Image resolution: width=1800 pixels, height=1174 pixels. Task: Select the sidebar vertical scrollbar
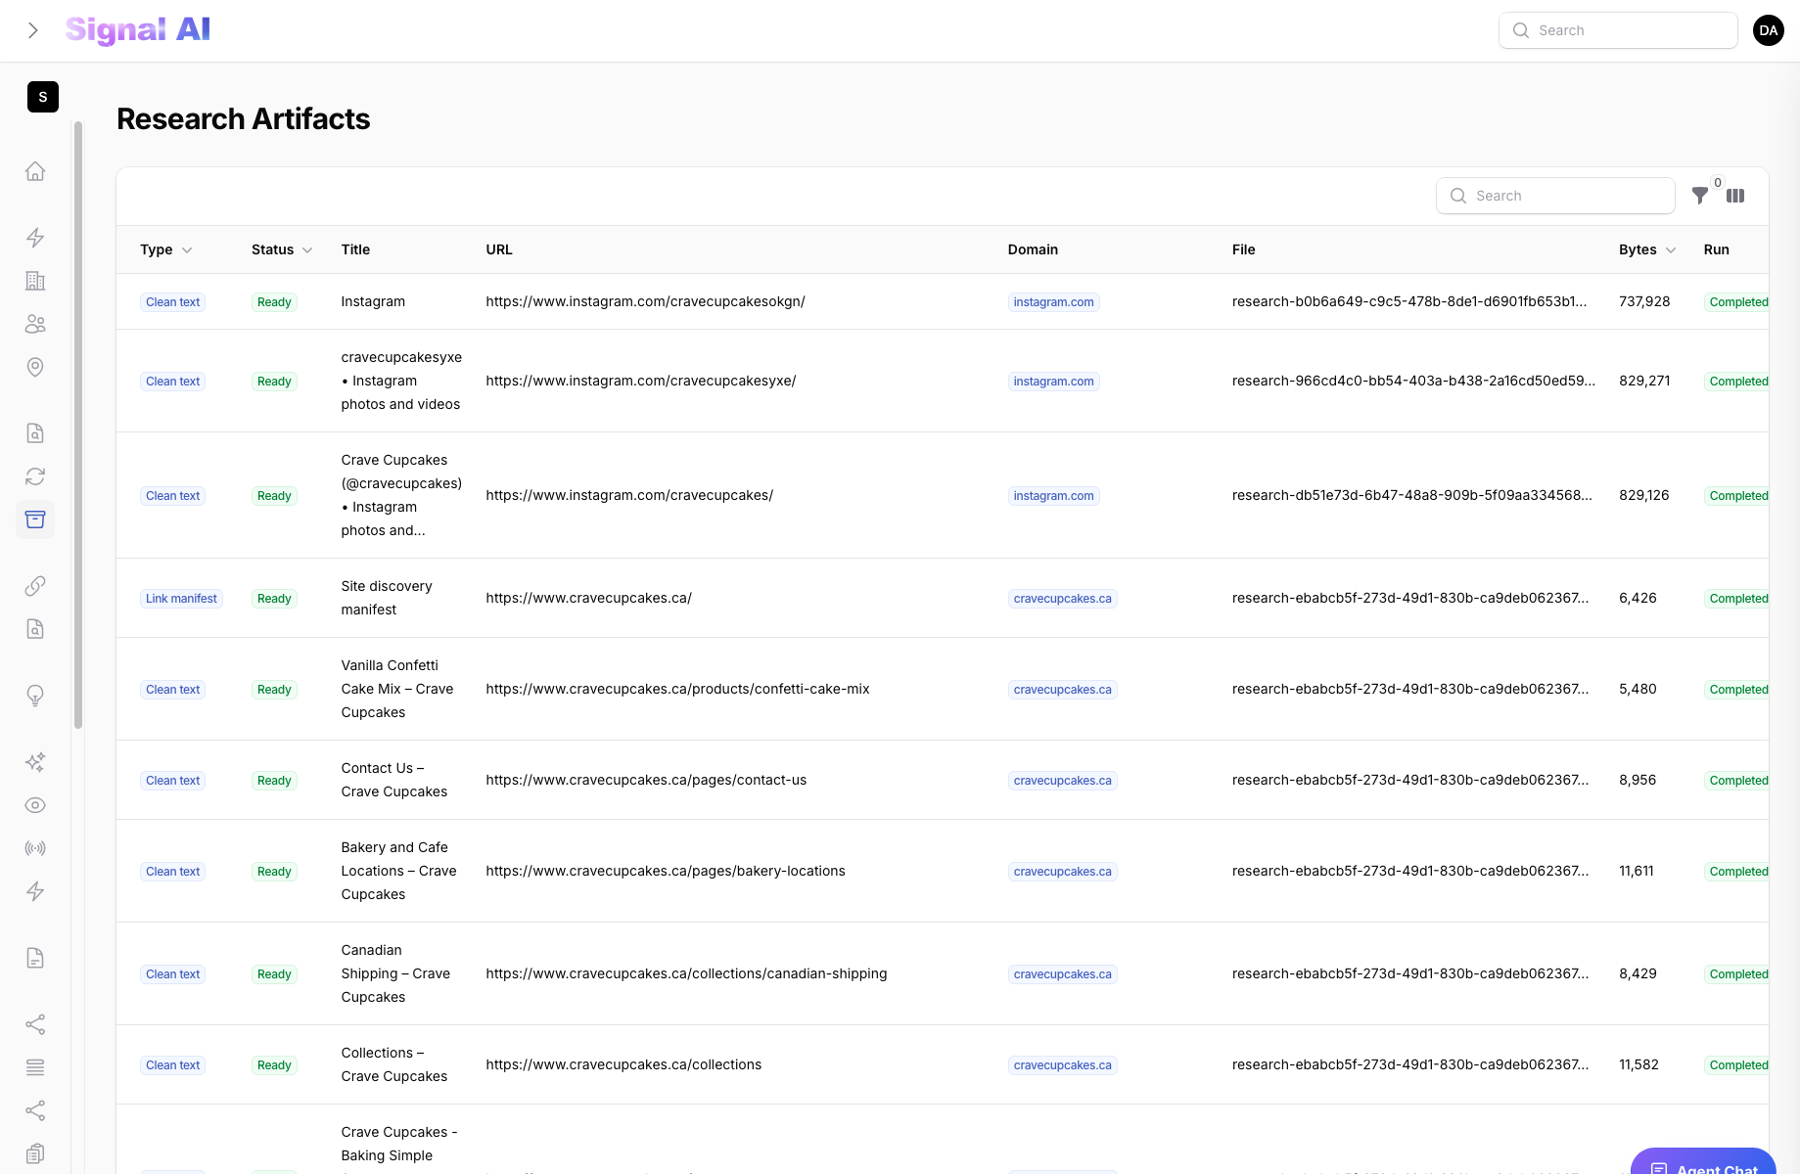[x=78, y=426]
